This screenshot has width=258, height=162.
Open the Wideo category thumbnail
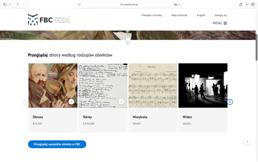pyautogui.click(x=203, y=86)
